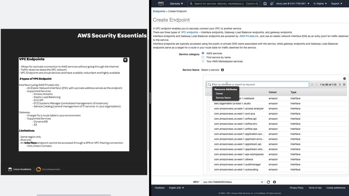
Task: Click the Cloud Assessments logo
Action: click(x=48, y=169)
